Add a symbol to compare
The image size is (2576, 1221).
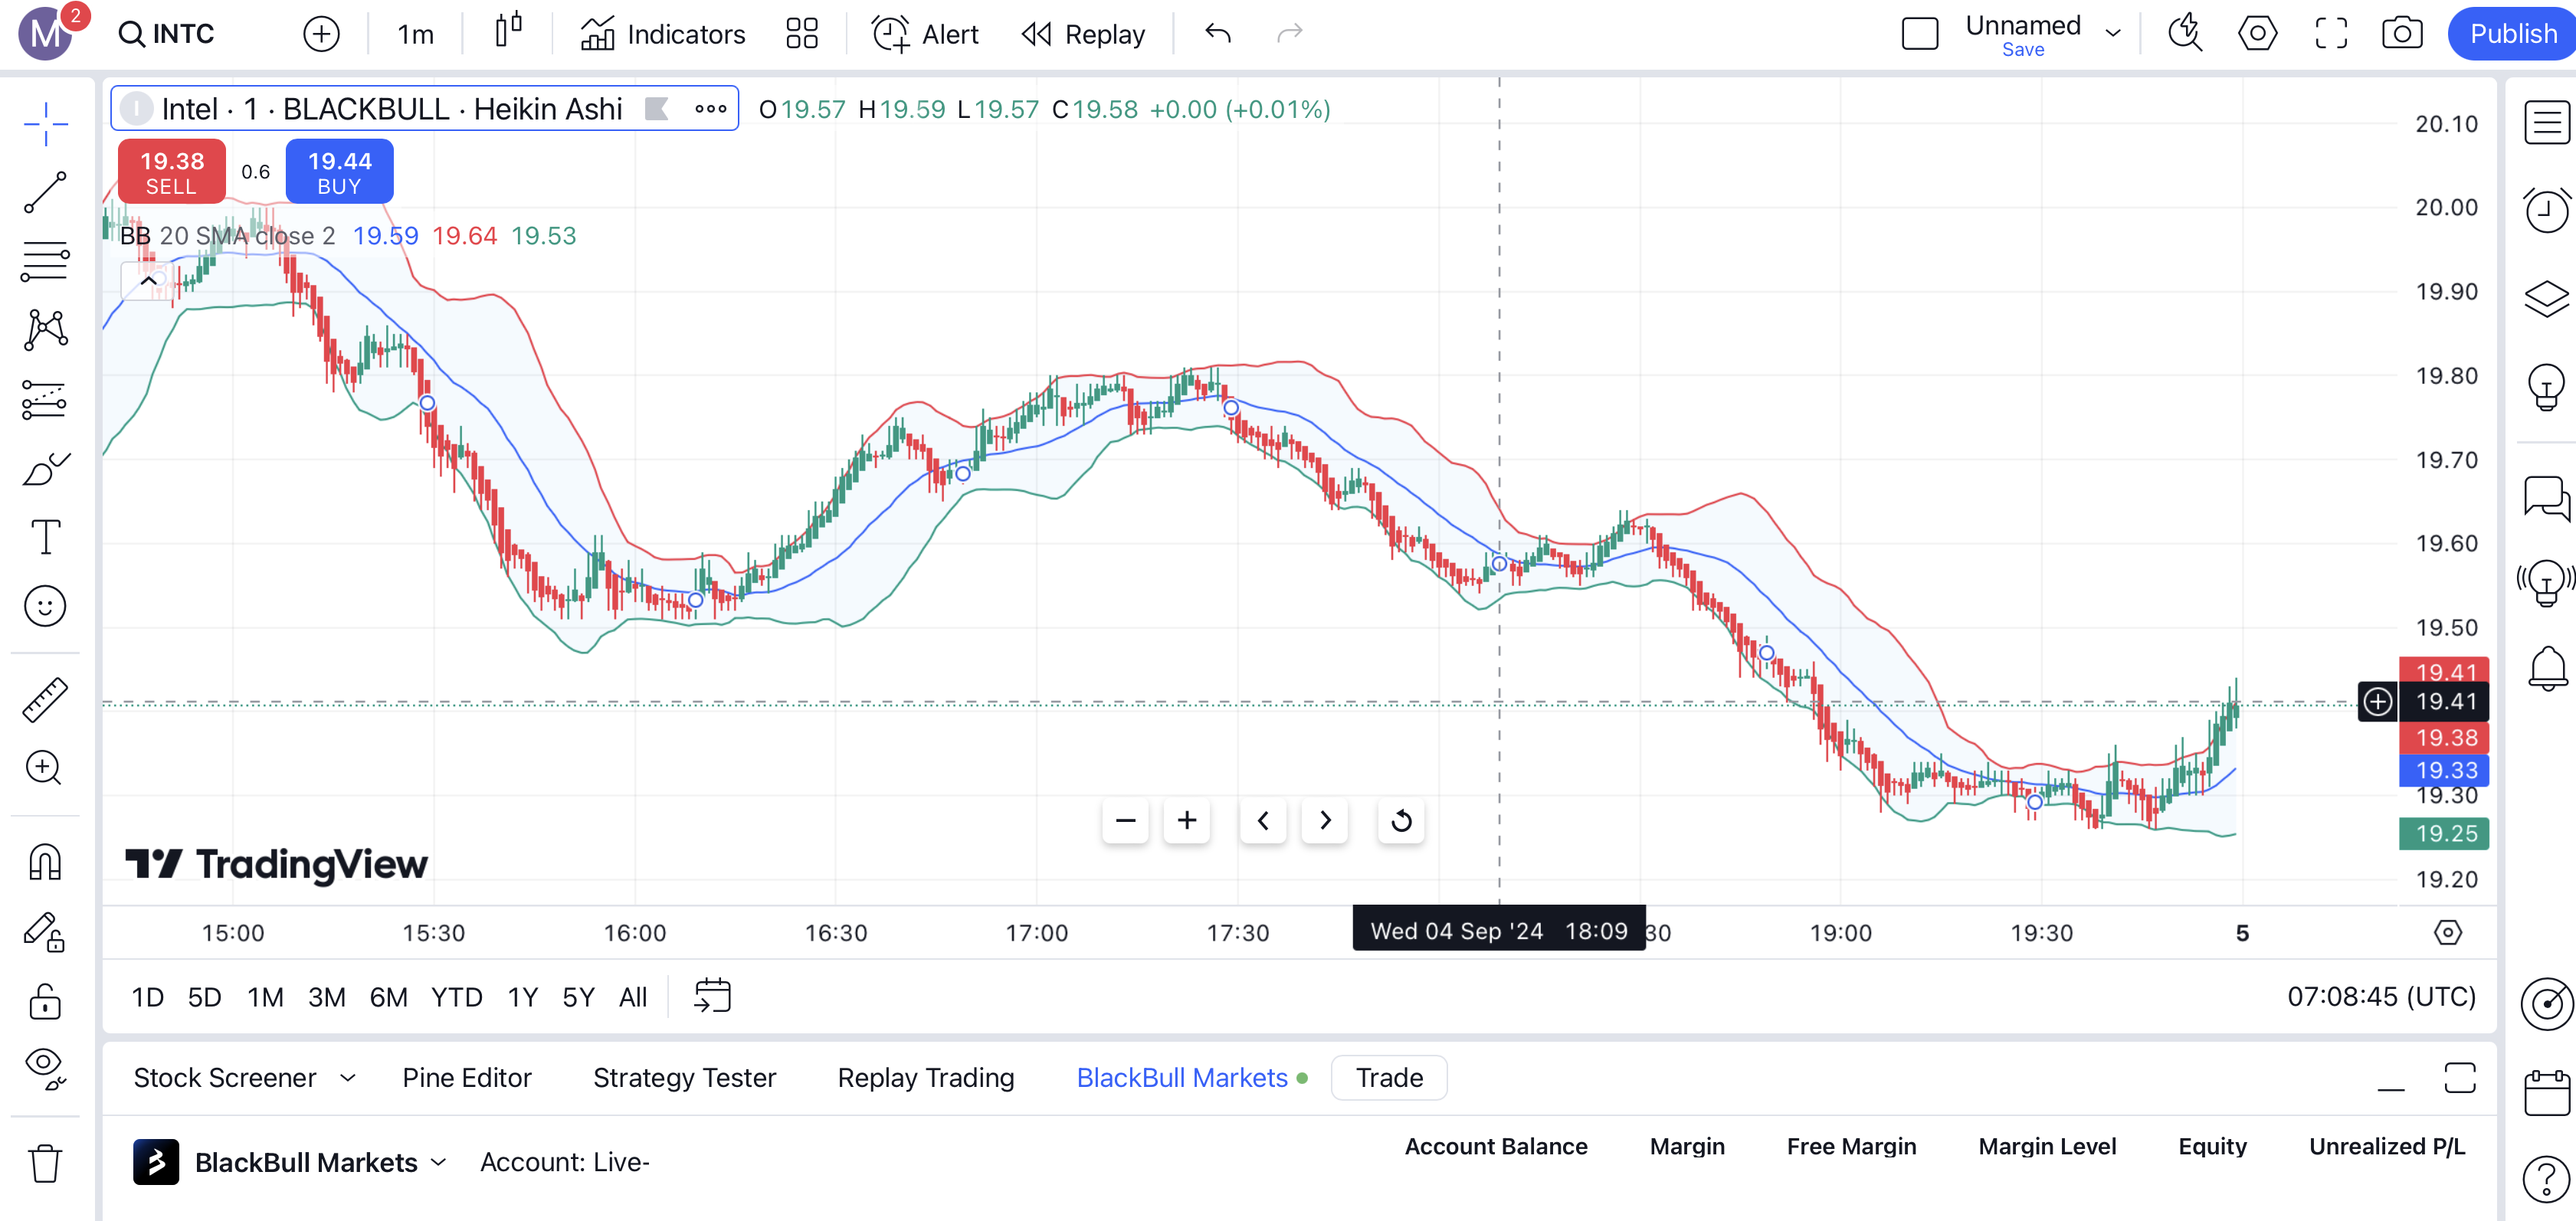tap(321, 34)
